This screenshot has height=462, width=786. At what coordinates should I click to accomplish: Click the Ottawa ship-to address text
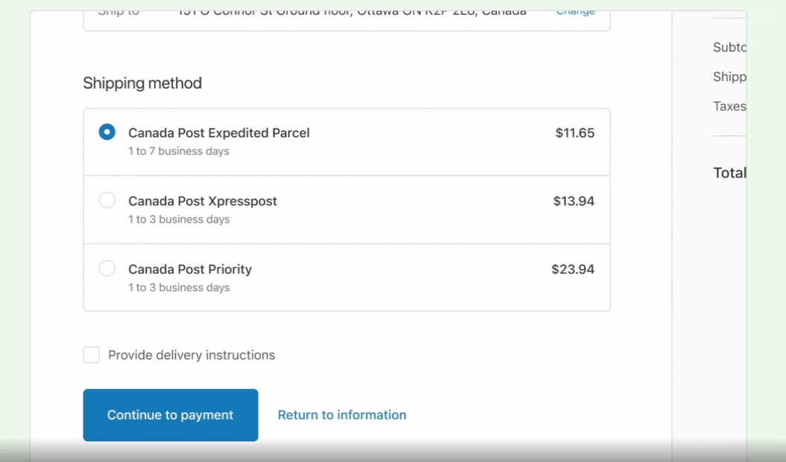point(353,12)
